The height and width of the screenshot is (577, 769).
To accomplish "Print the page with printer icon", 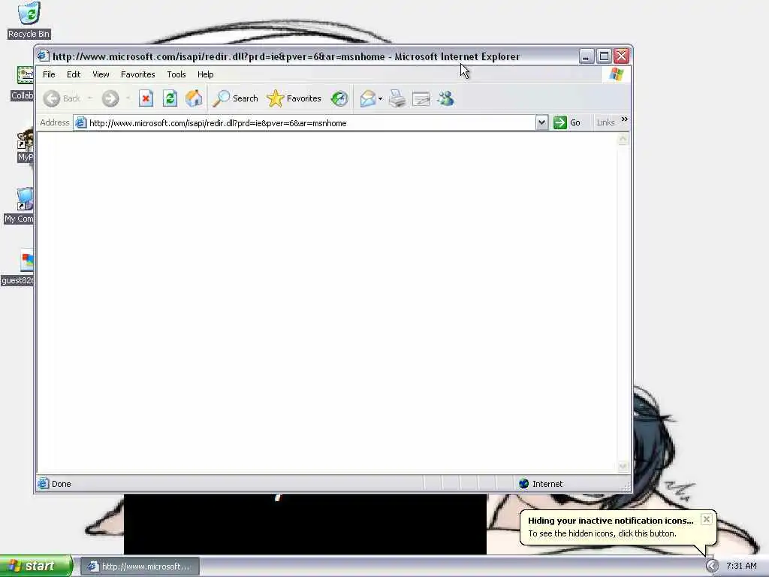I will (397, 98).
